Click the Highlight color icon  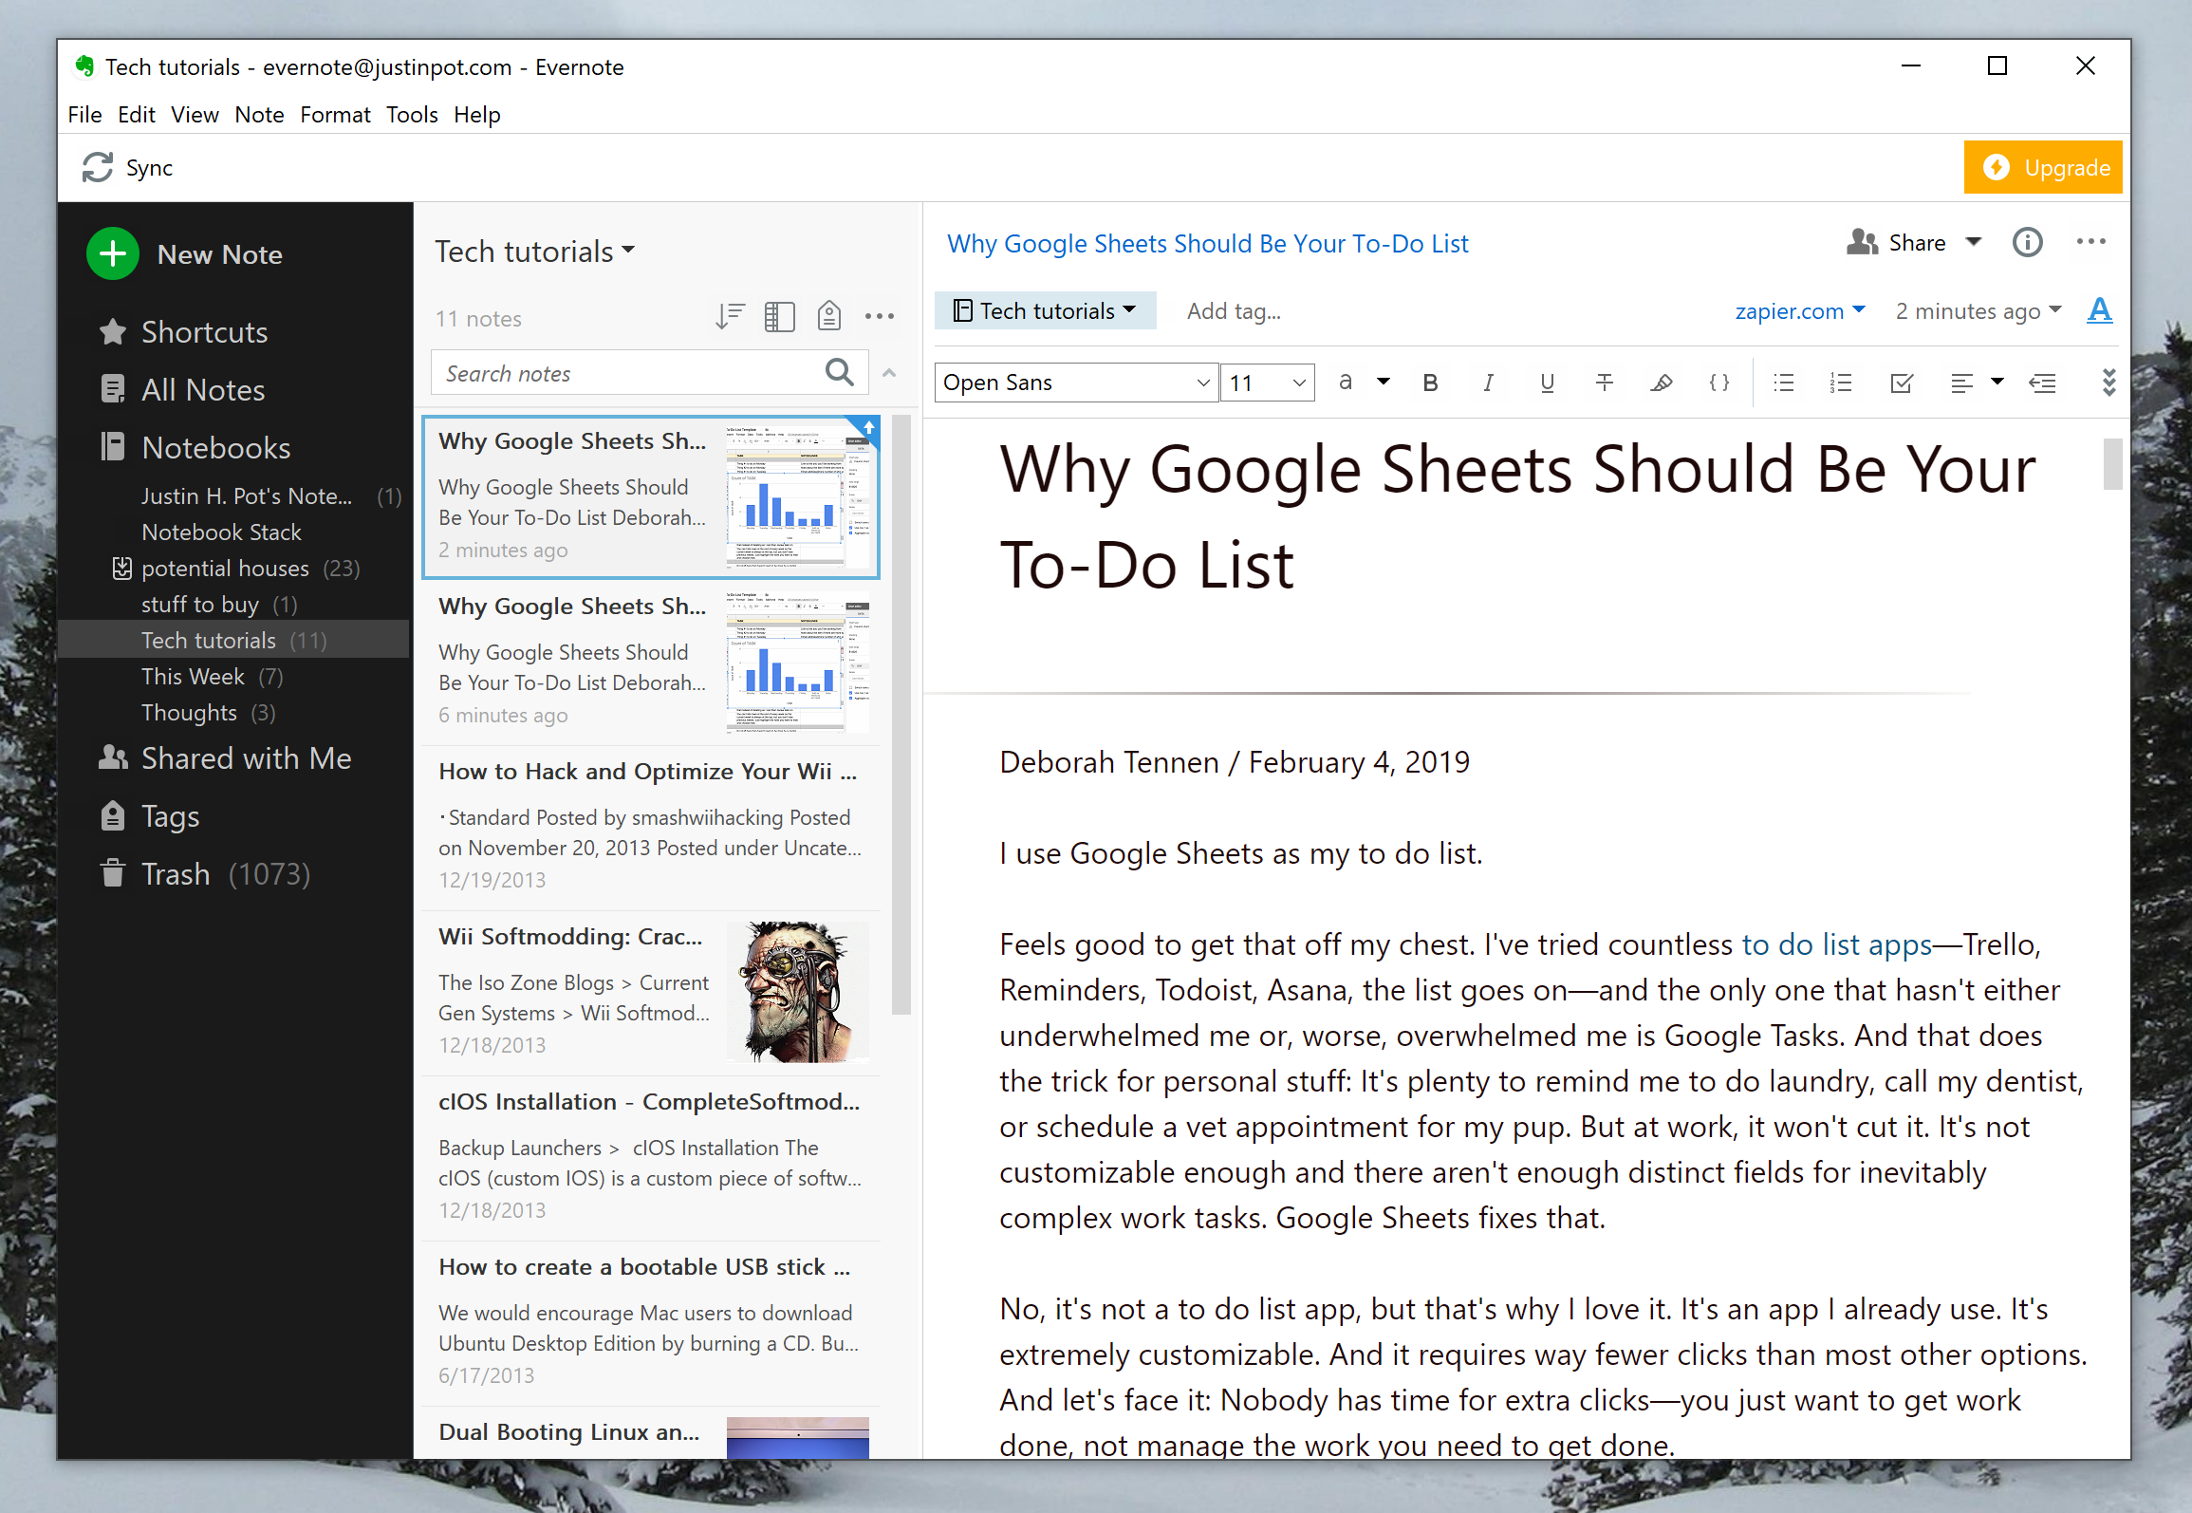pos(1663,383)
